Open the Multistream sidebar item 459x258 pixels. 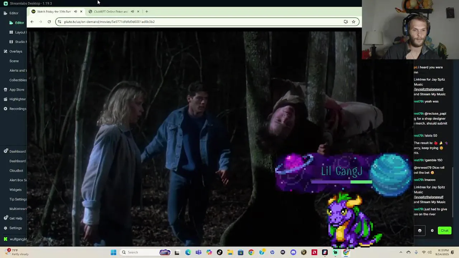[18, 209]
